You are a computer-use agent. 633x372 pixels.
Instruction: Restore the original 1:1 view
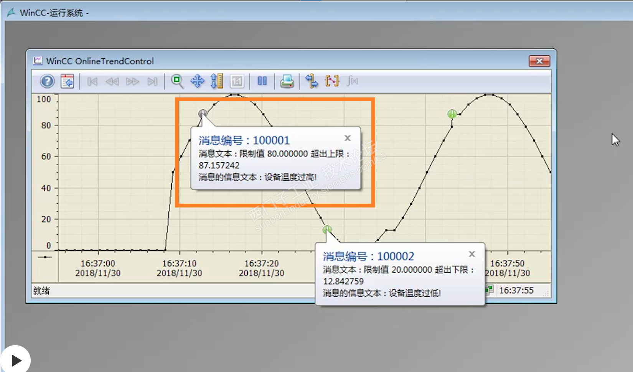tap(237, 81)
